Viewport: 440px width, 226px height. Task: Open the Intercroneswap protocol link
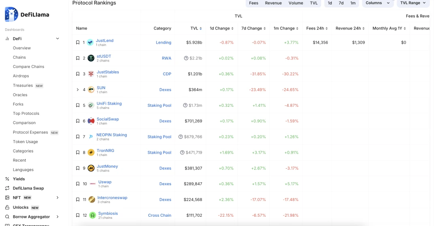pos(112,198)
